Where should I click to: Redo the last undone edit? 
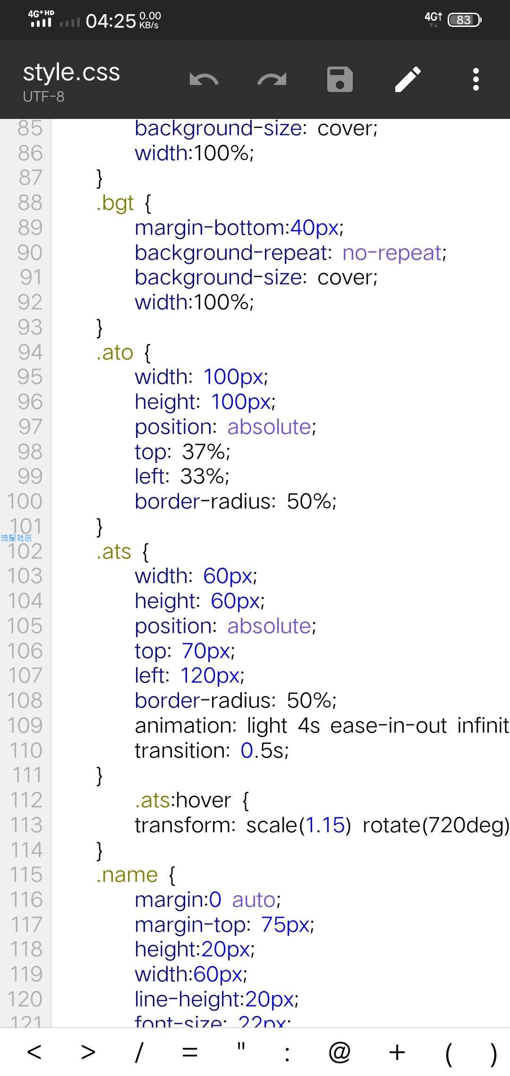pos(272,79)
